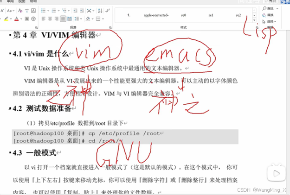
Task: Toggle show/hide paragraph marks
Action: click(x=108, y=11)
